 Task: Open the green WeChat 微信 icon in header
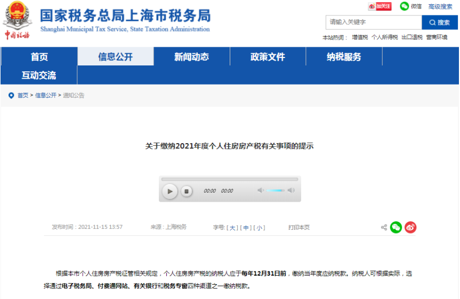[x=404, y=6]
